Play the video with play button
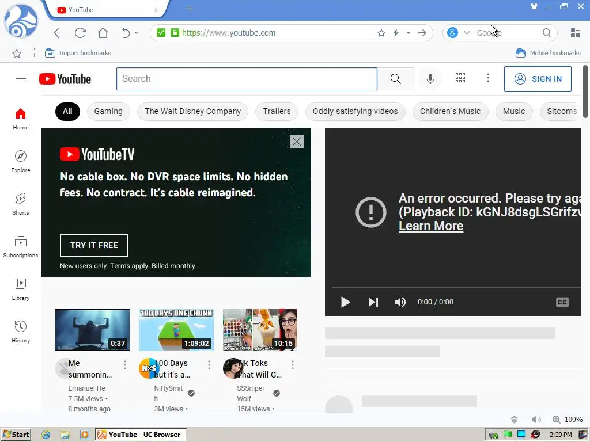The width and height of the screenshot is (590, 442). (x=345, y=302)
